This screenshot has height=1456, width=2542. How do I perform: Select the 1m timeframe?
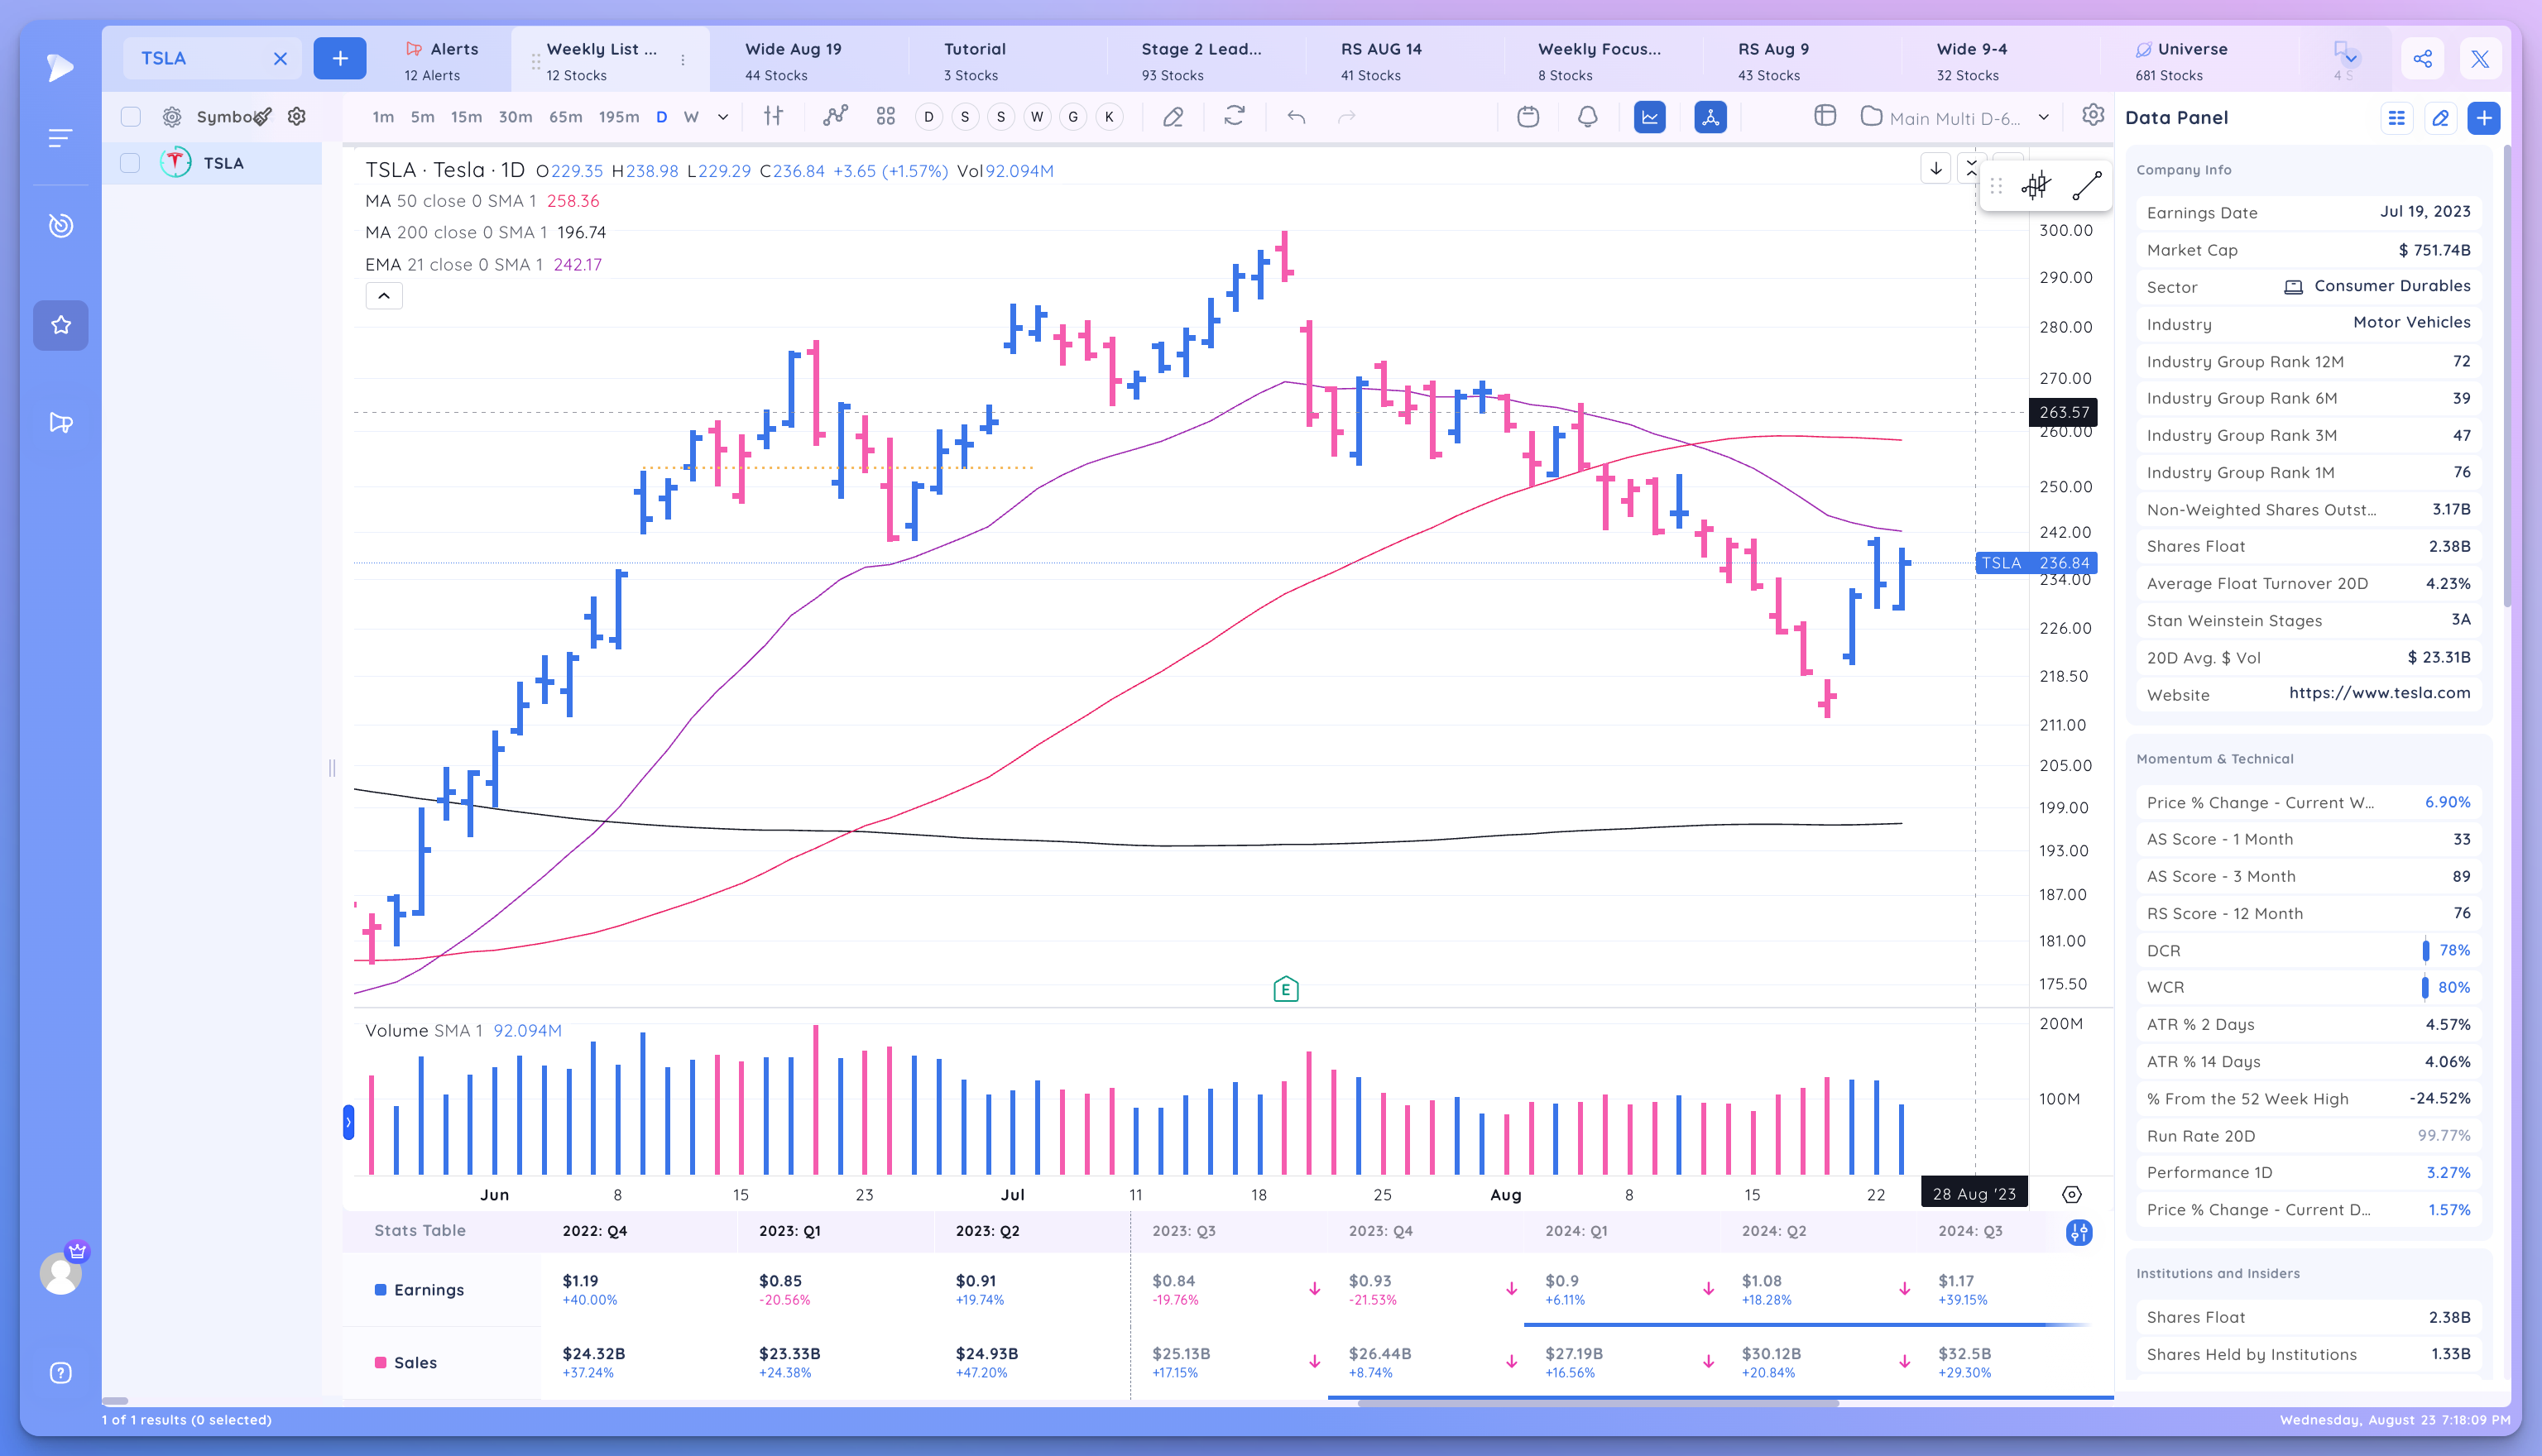pyautogui.click(x=383, y=117)
